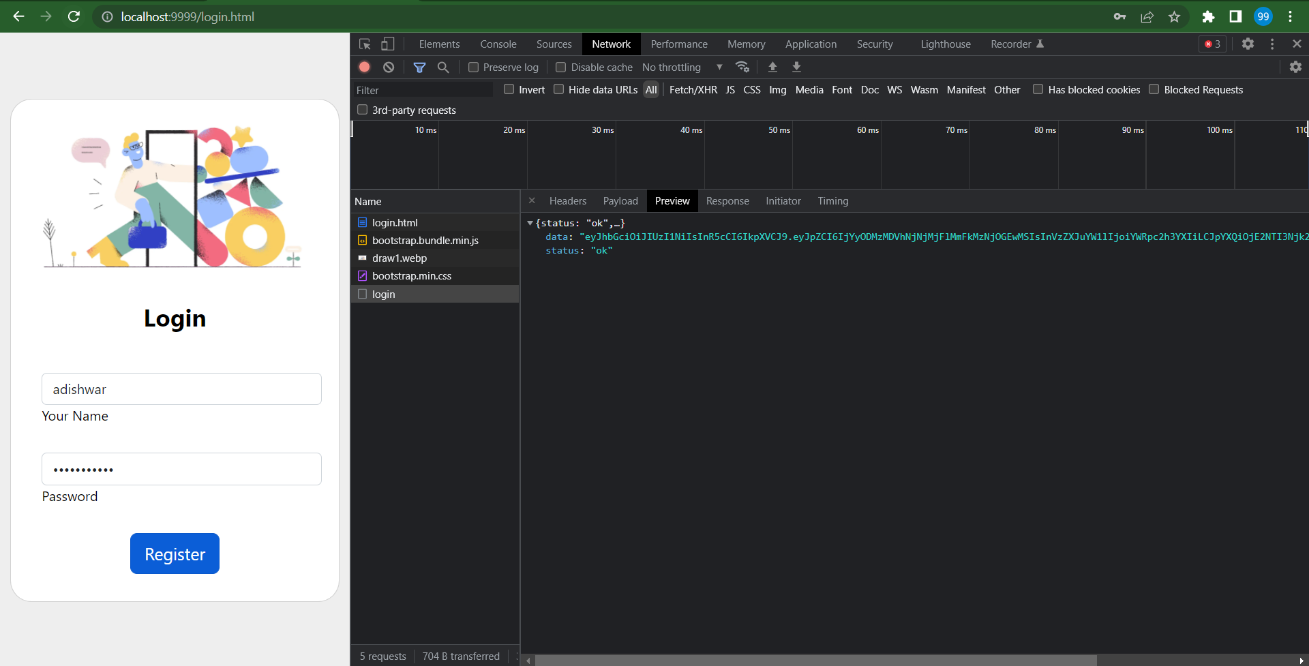Select the Headers tab of request
Screen dimensions: 1309x666
click(568, 201)
